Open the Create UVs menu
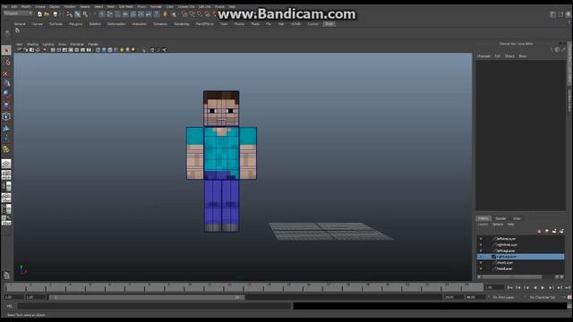 (x=186, y=6)
